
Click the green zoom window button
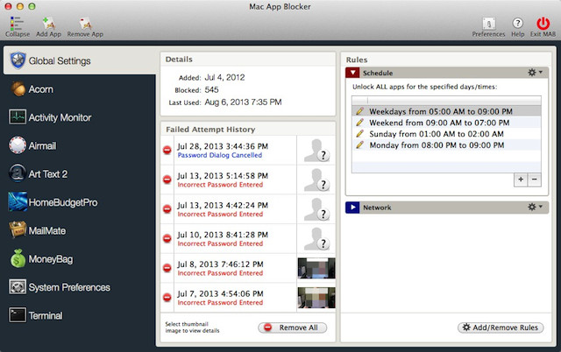32,6
